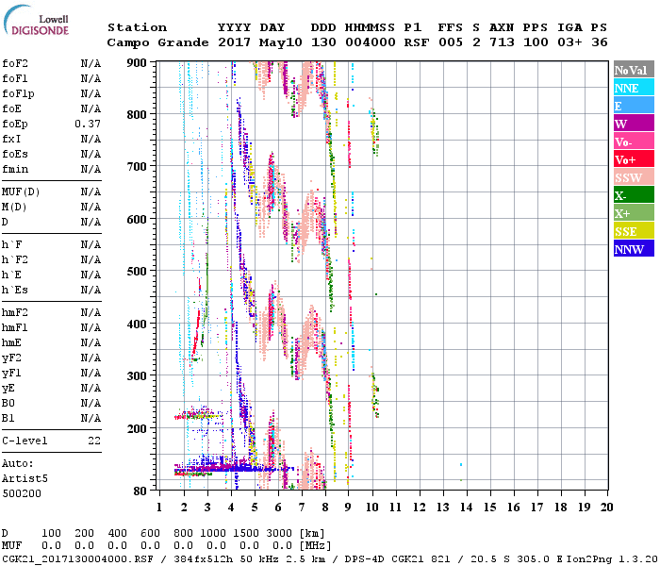
Task: Click the Lowell Digisonde logo
Action: click(36, 20)
